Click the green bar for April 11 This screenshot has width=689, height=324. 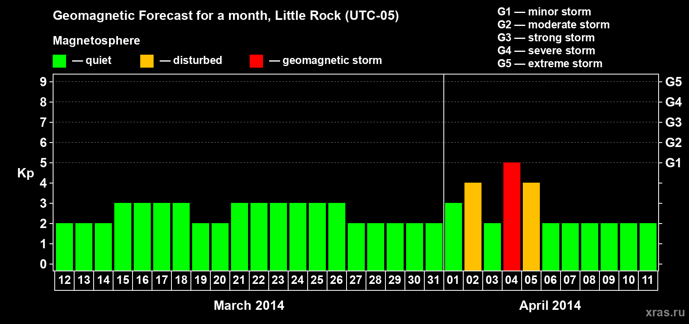click(648, 247)
